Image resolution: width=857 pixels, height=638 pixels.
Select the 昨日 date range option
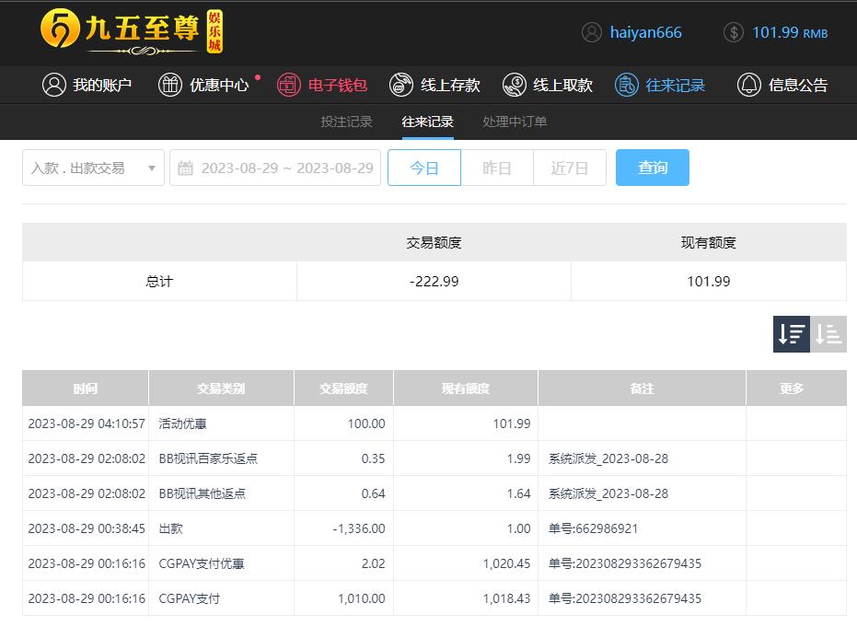tap(497, 168)
